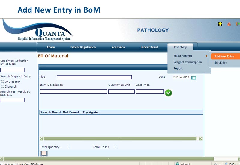Click the green checkmark add-item button

coord(168,93)
